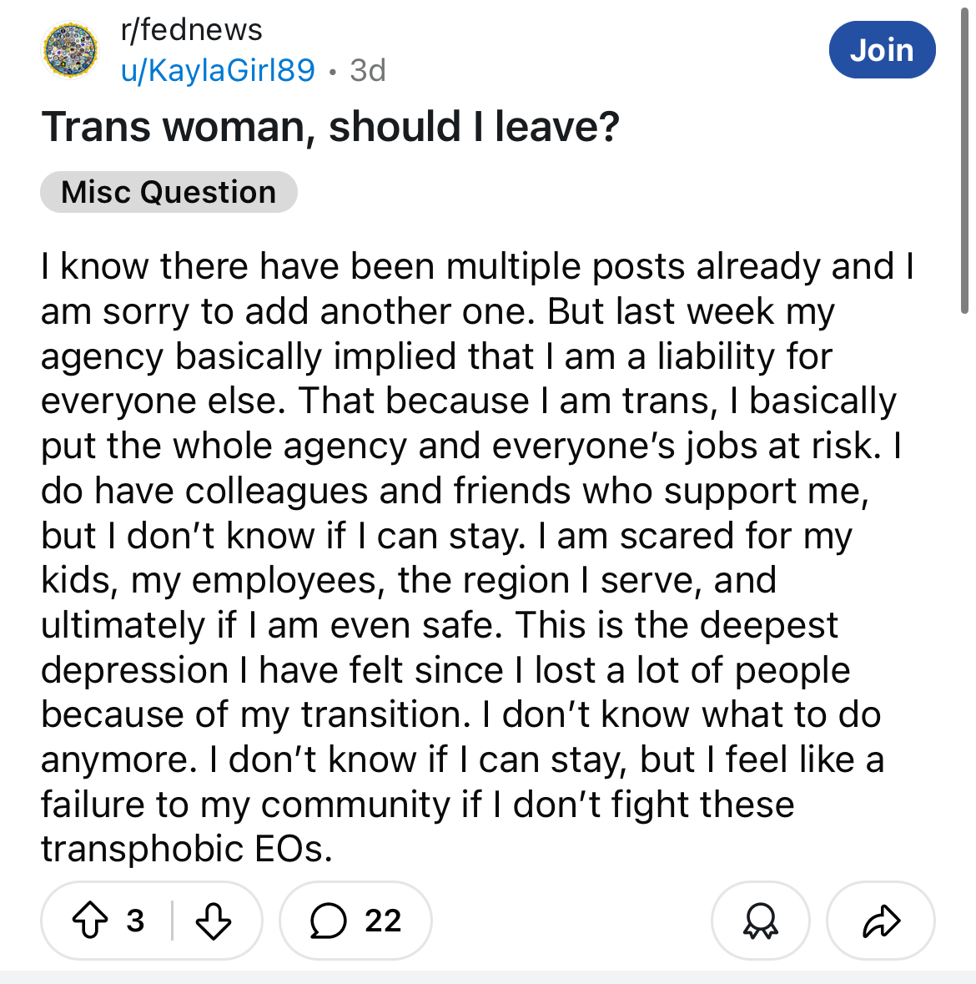Click the divider between vote arrows
This screenshot has height=984, width=976.
click(x=172, y=921)
